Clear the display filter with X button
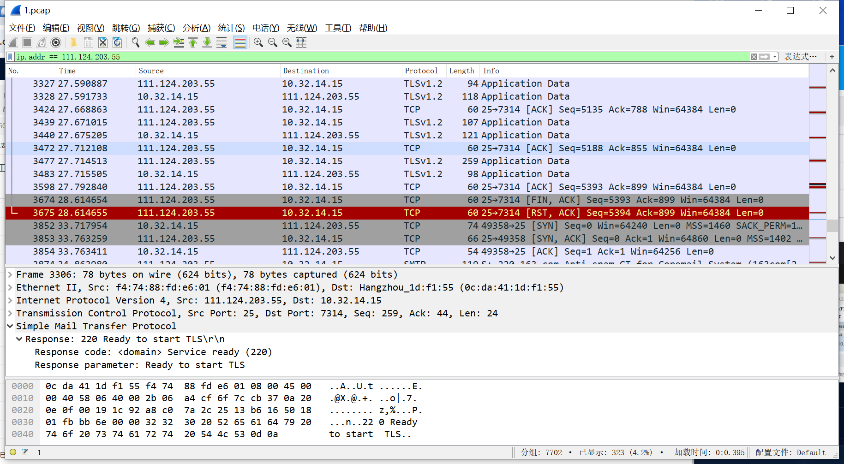 click(754, 57)
